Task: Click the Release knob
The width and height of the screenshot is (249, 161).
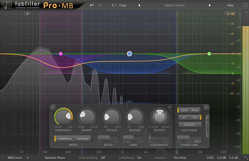Action: click(135, 117)
